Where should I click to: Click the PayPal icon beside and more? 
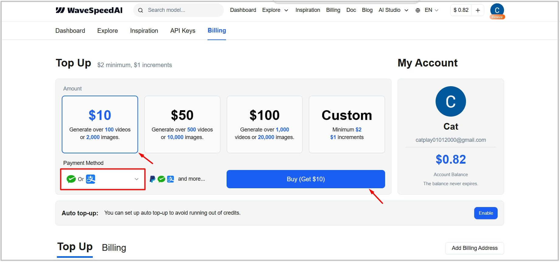pos(152,179)
